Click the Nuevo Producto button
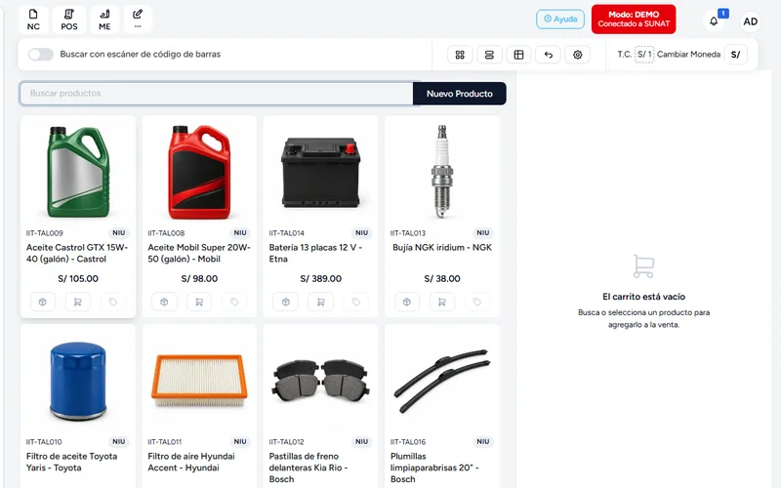 (x=459, y=94)
